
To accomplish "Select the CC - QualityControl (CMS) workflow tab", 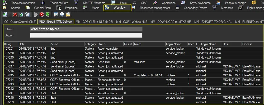I will coord(20,22).
